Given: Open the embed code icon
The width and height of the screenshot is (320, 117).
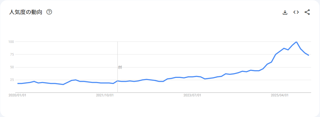Looking at the screenshot, I should click(296, 12).
